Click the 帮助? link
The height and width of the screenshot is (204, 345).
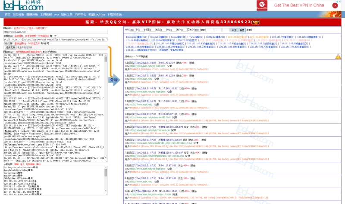click(249, 30)
